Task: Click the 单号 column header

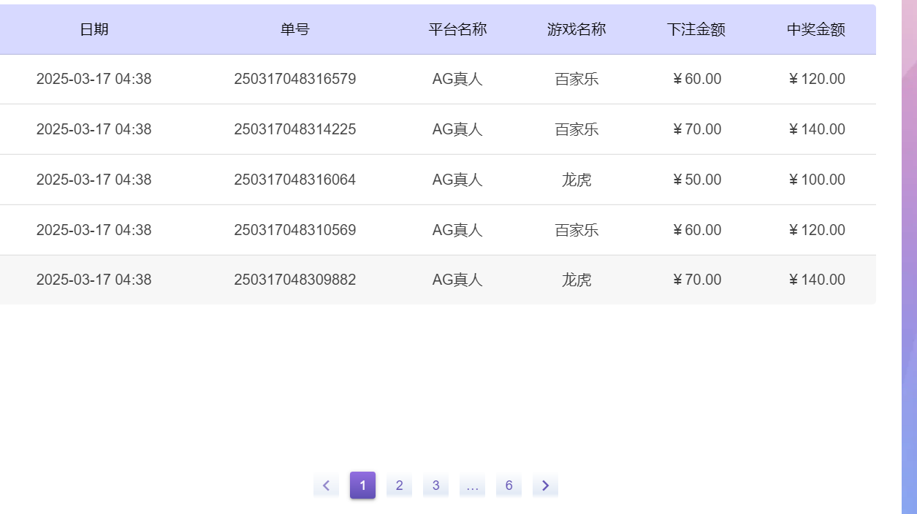Action: pyautogui.click(x=296, y=29)
